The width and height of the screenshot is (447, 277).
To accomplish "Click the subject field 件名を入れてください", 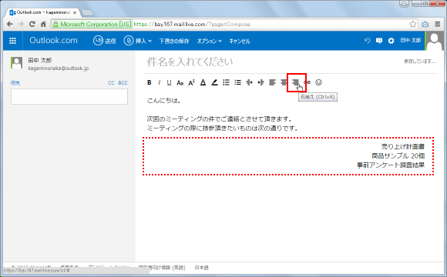I will (190, 62).
